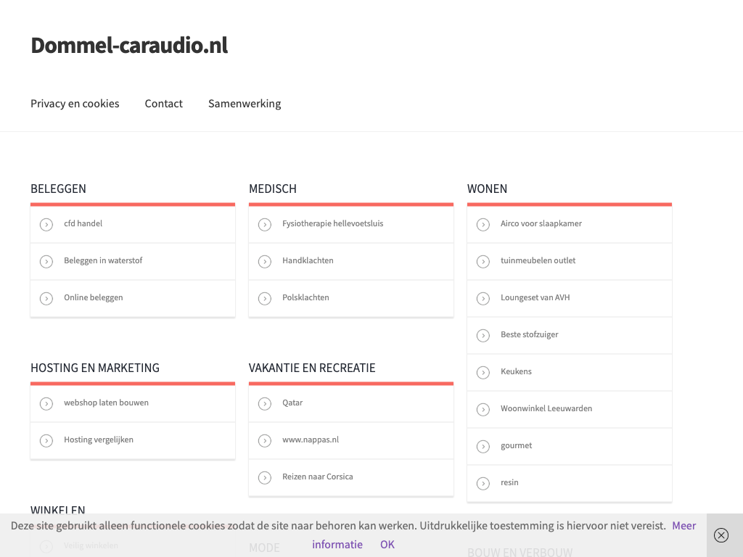Viewport: 743px width, 557px height.
Task: Select the Reizen naar Corsica link
Action: [x=317, y=476]
